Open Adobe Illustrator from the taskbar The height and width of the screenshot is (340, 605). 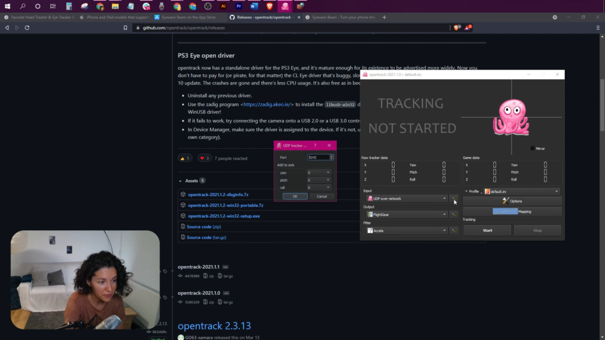point(223,6)
